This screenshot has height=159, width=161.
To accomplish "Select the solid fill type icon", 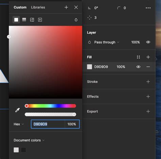I will click(16, 20).
